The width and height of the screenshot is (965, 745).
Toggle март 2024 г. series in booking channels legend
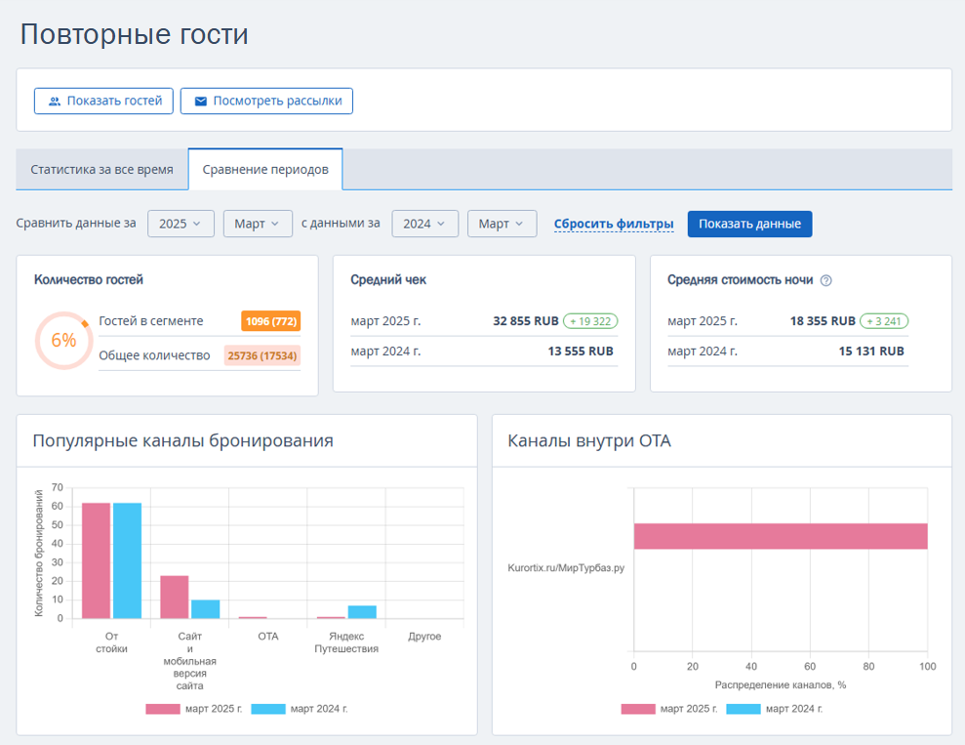point(299,709)
